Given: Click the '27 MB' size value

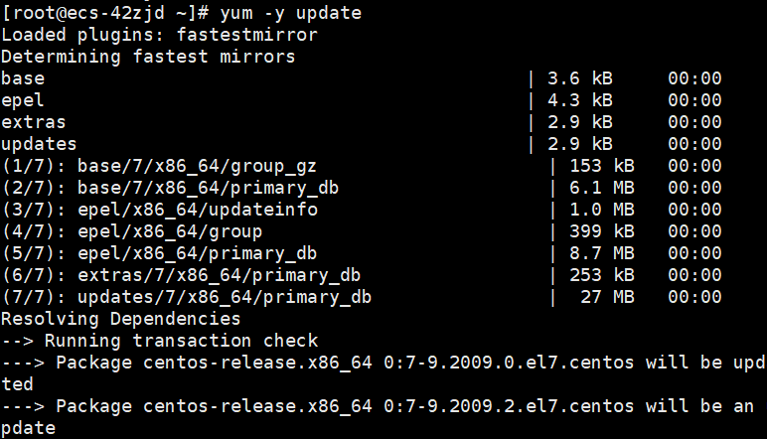Looking at the screenshot, I should (607, 297).
